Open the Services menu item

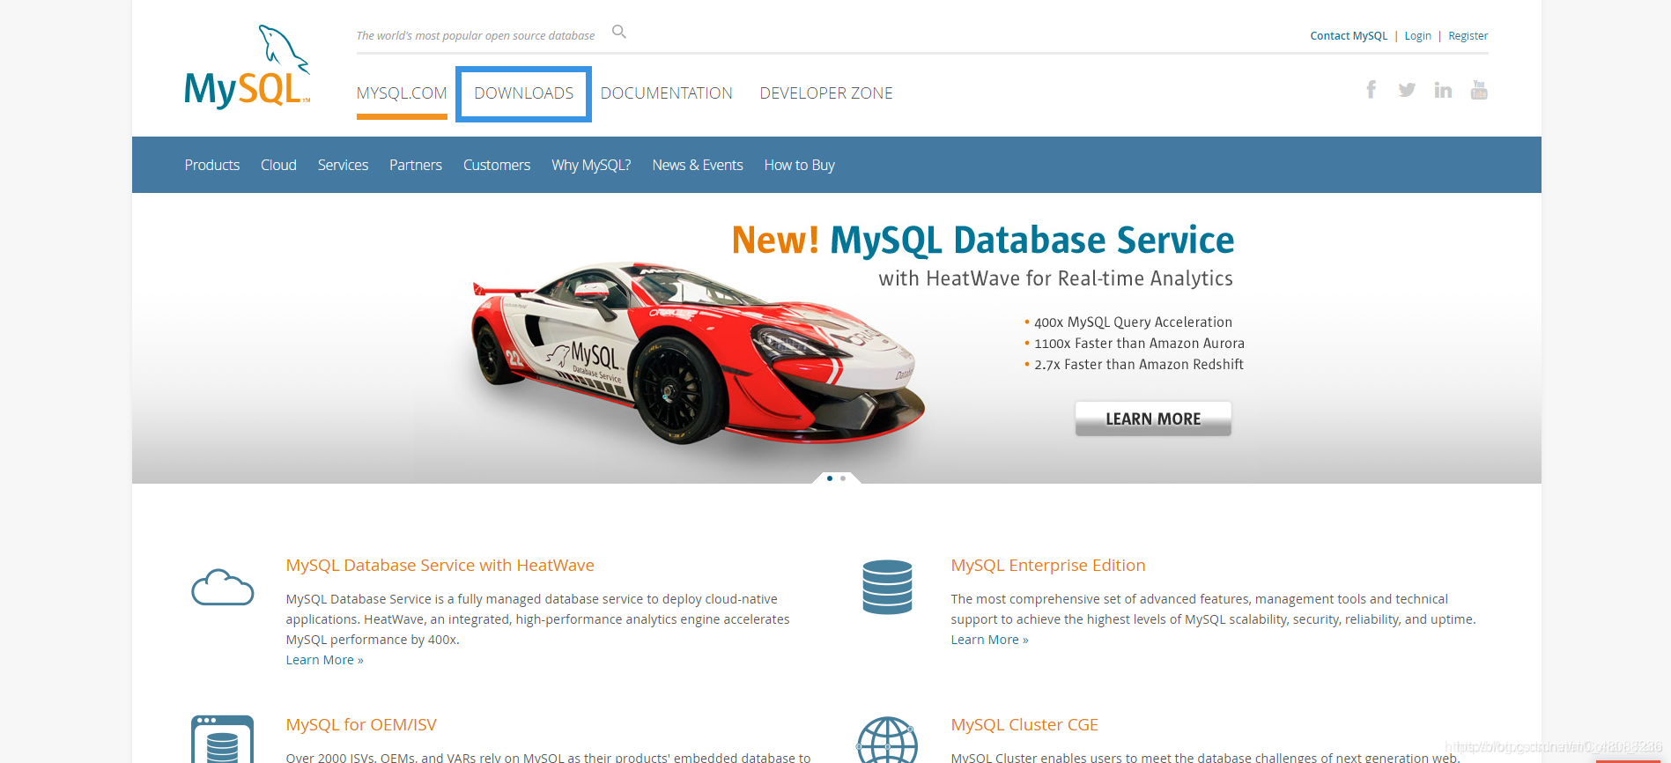click(343, 165)
